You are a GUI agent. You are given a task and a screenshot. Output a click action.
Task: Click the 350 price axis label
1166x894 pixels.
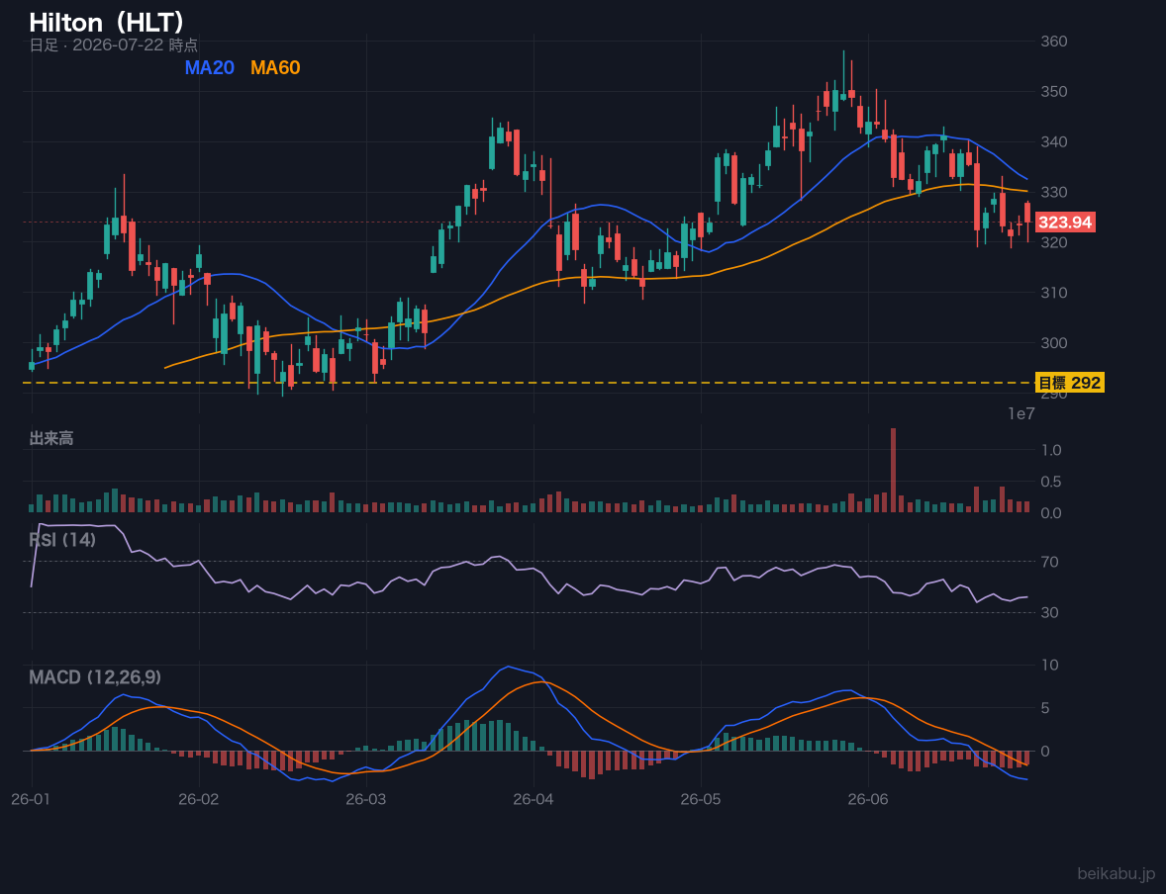[1054, 91]
